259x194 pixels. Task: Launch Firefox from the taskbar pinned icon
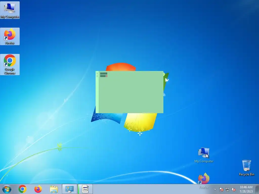(38, 189)
